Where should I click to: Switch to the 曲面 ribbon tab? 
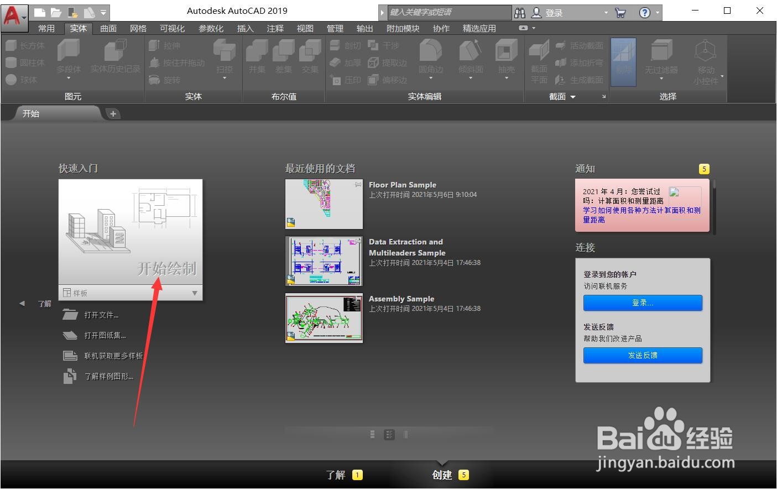pyautogui.click(x=108, y=28)
